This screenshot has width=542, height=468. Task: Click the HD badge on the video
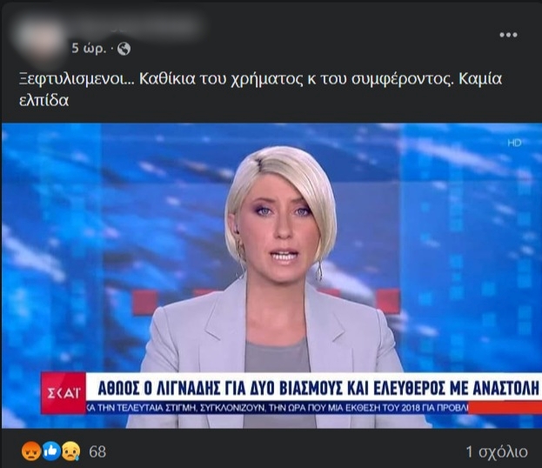(x=514, y=143)
